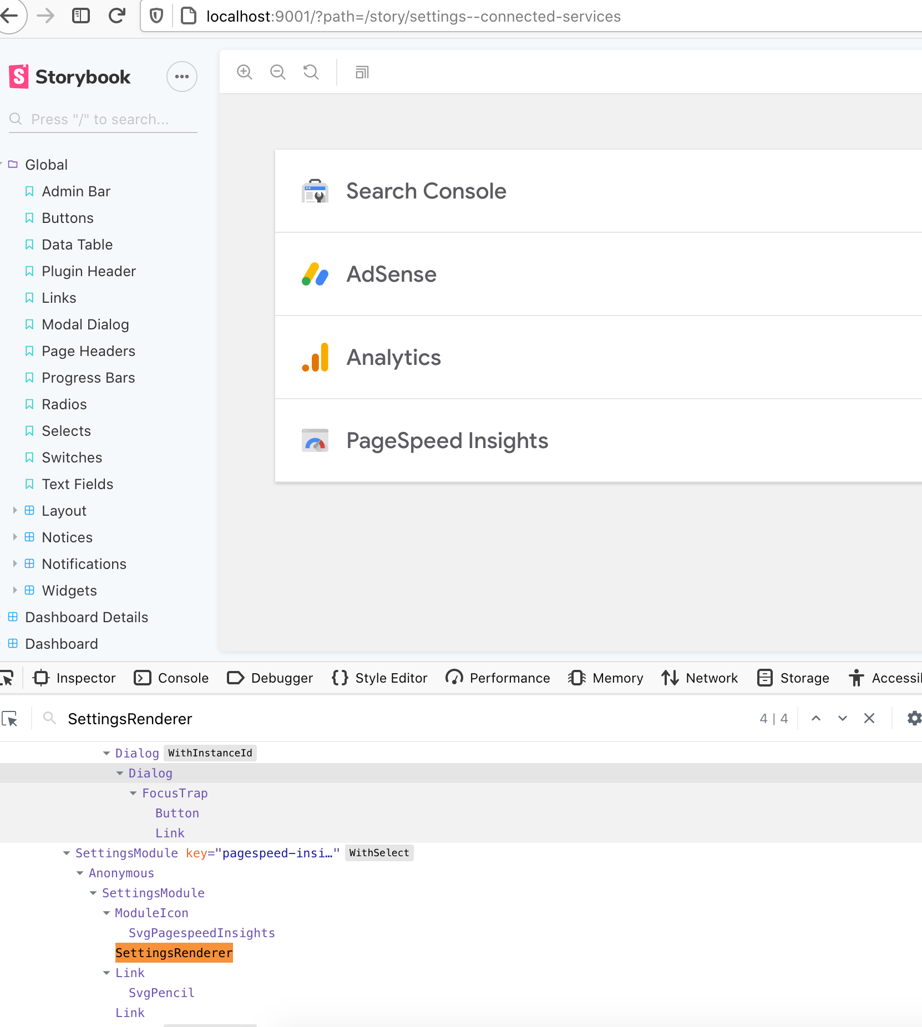Collapse the ModuleIcon component node
The width and height of the screenshot is (922, 1027).
107,913
